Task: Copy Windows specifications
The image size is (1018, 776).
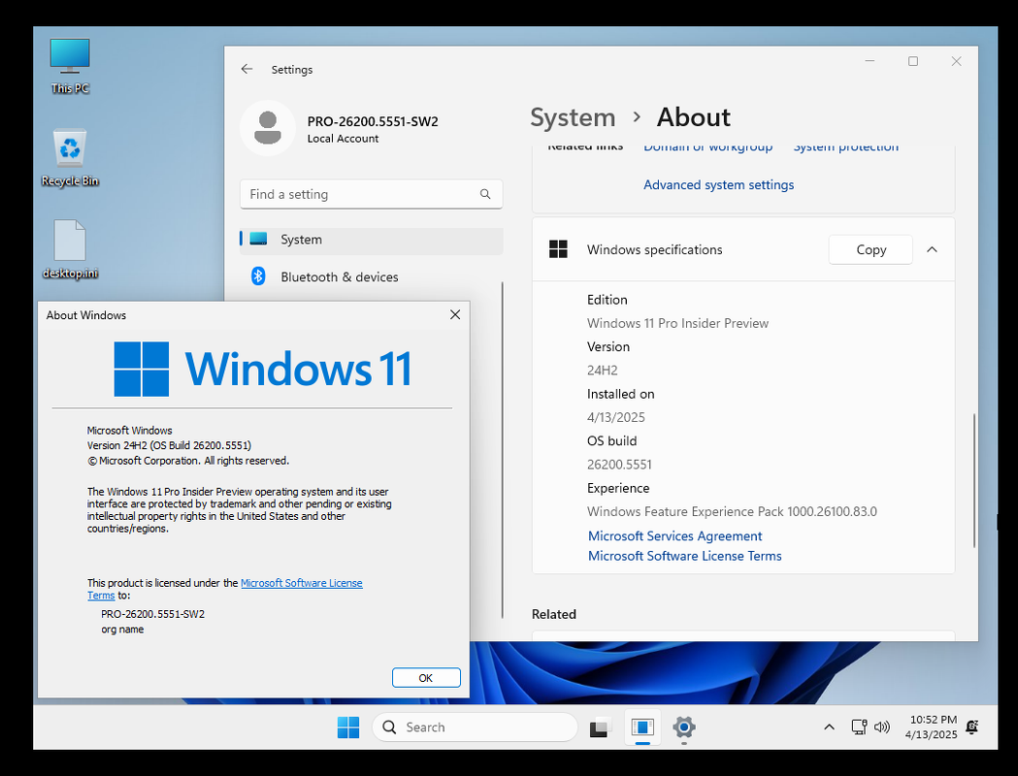Action: coord(870,250)
